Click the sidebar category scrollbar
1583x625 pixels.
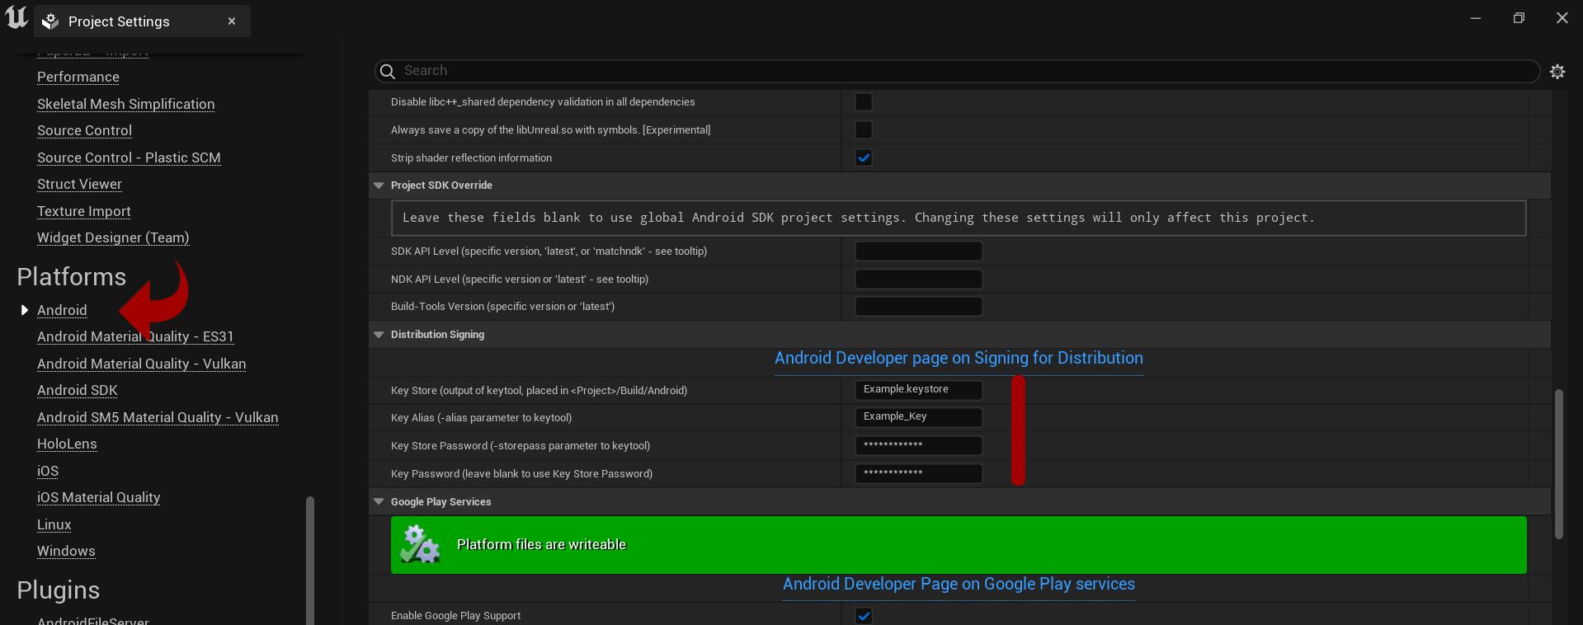[309, 561]
